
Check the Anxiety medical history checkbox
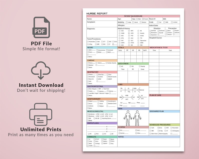(138, 33)
